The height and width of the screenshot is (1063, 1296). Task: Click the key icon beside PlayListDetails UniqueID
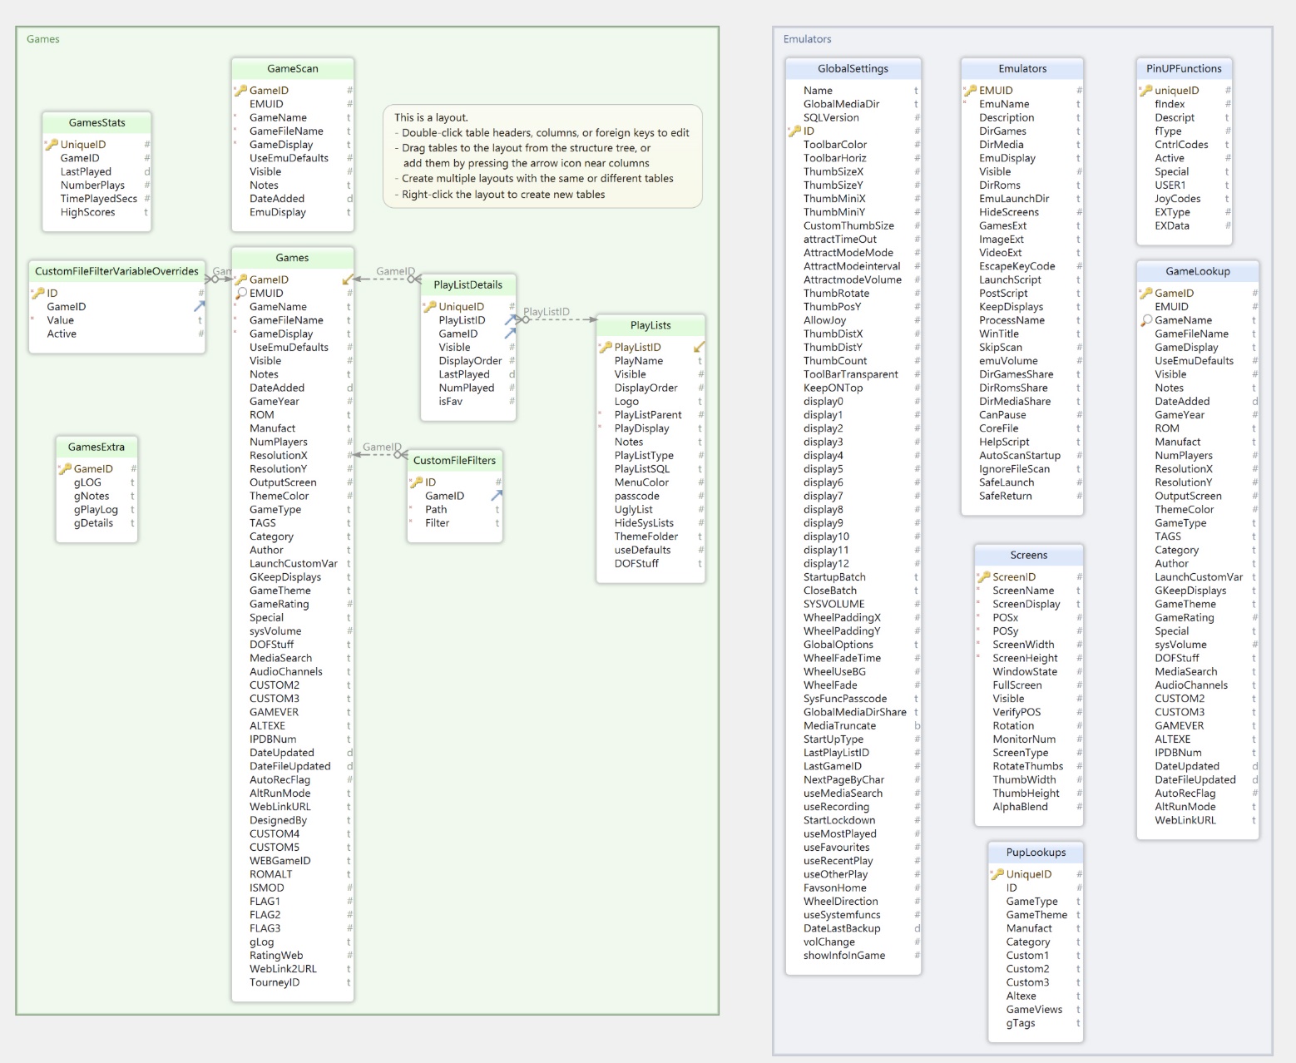coord(430,307)
